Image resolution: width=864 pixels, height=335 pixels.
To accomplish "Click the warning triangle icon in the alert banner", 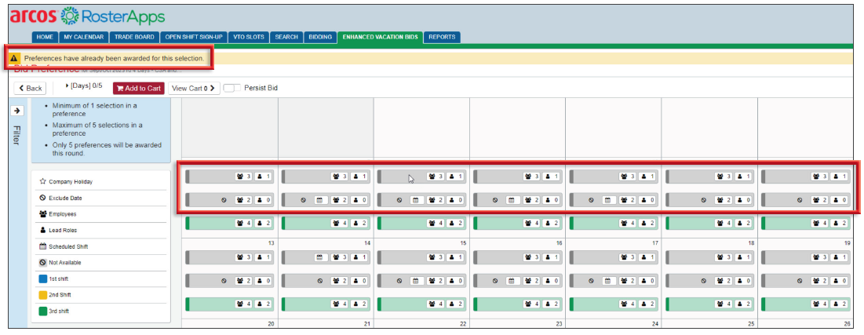I will [x=15, y=58].
